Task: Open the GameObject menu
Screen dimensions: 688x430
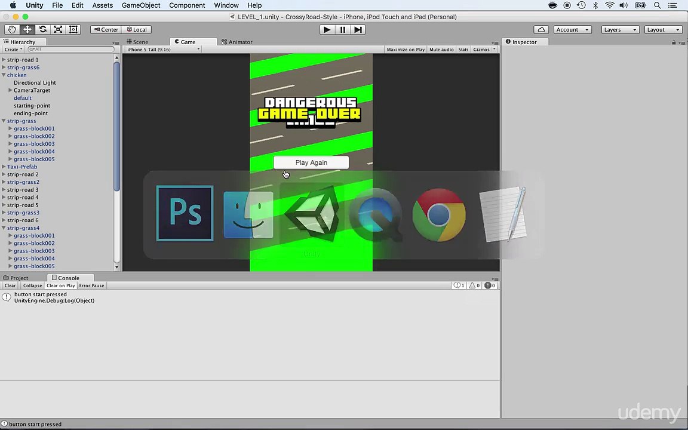Action: click(x=141, y=5)
